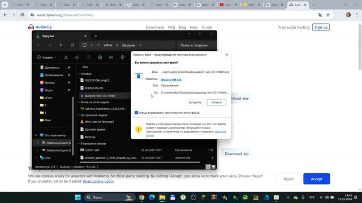The height and width of the screenshot is (203, 362).
Task: Click Cut scissors icon in Explorer toolbar
Action: 66,58
